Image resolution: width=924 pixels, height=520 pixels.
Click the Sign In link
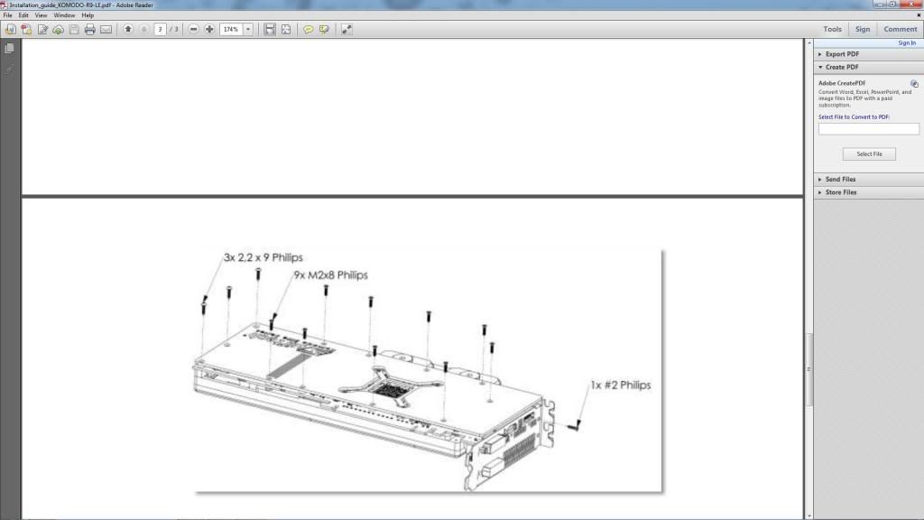point(906,42)
